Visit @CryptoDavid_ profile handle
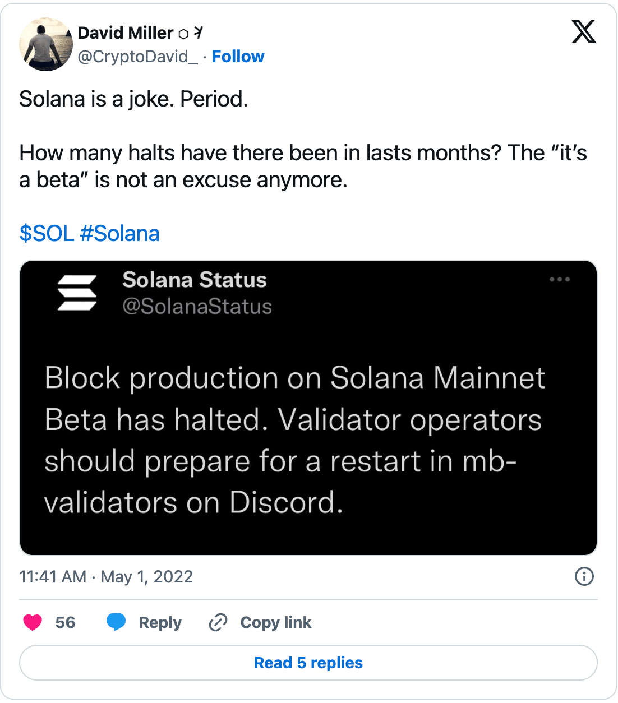Viewport: 618px width, 703px height. (137, 56)
